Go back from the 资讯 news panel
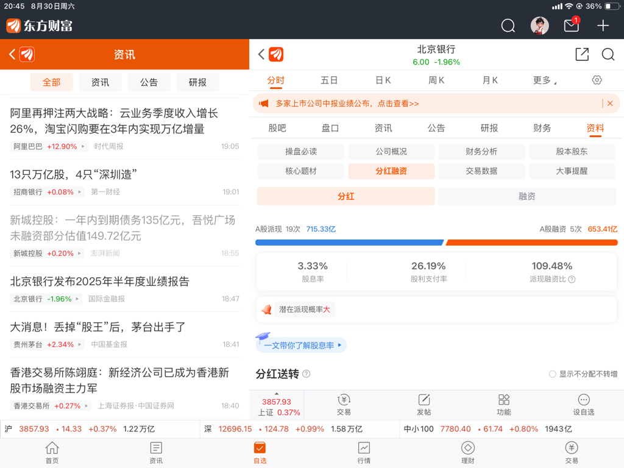This screenshot has height=468, width=624. 12,54
